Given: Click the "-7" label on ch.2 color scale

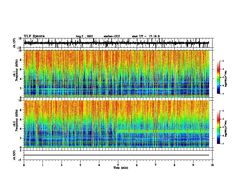Looking at the screenshot, I should click(223, 144).
